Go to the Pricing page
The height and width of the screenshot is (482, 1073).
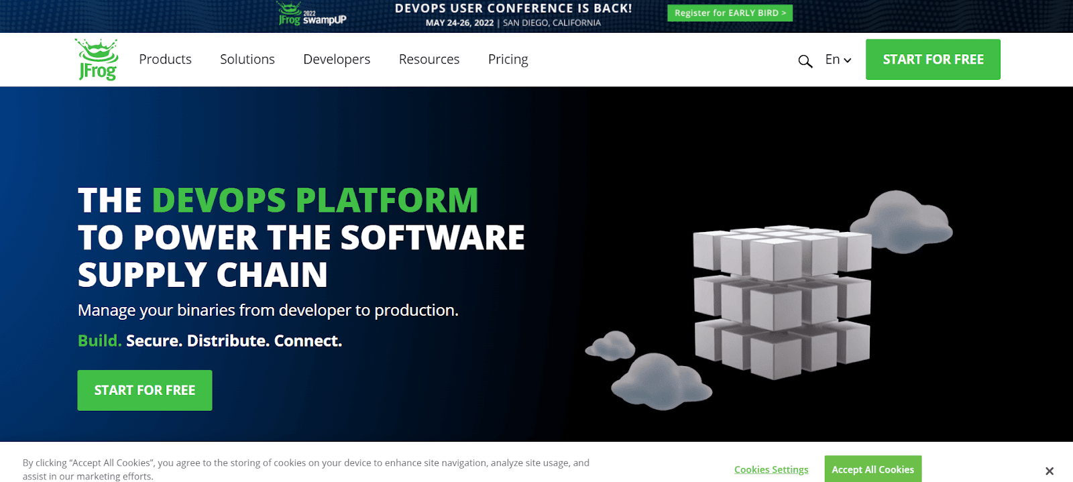[508, 59]
